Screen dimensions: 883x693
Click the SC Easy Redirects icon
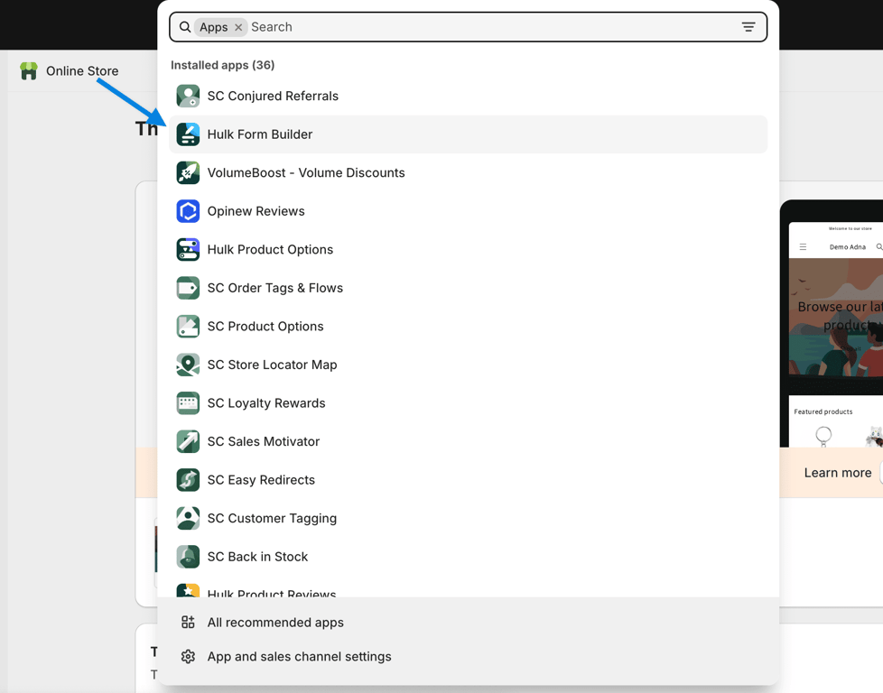pos(188,480)
